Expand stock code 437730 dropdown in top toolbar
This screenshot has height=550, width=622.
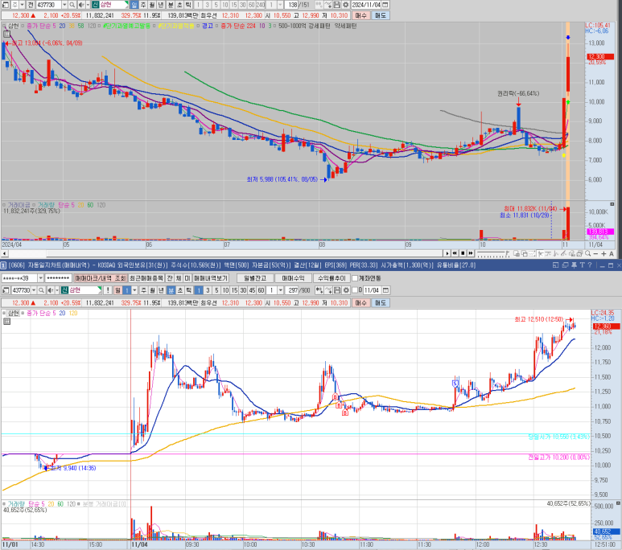pyautogui.click(x=64, y=5)
